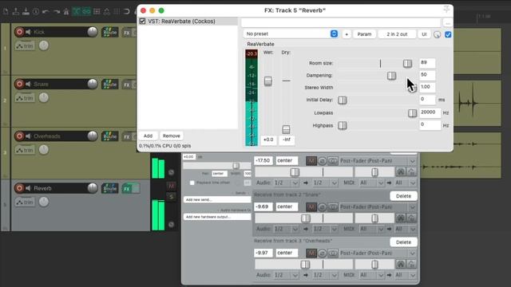
Task: Click the + preset button in ReaVerbate
Action: click(347, 33)
